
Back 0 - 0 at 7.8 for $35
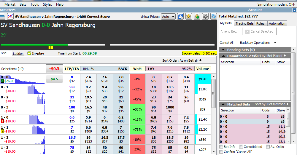(121, 79)
